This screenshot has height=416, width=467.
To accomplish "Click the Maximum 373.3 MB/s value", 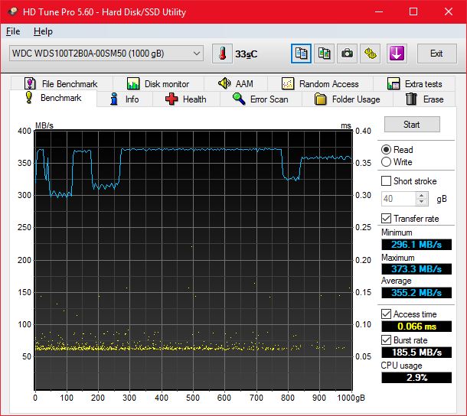I will 416,269.
